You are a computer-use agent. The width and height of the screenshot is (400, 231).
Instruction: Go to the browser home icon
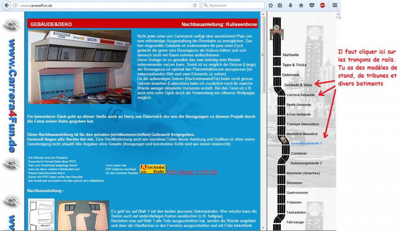coord(301,5)
